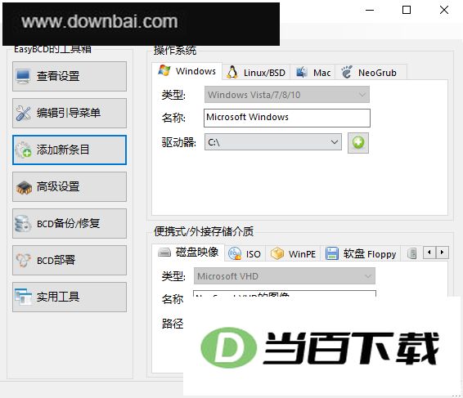
Task: Minimize the EasyBCD window
Action: coord(370,10)
